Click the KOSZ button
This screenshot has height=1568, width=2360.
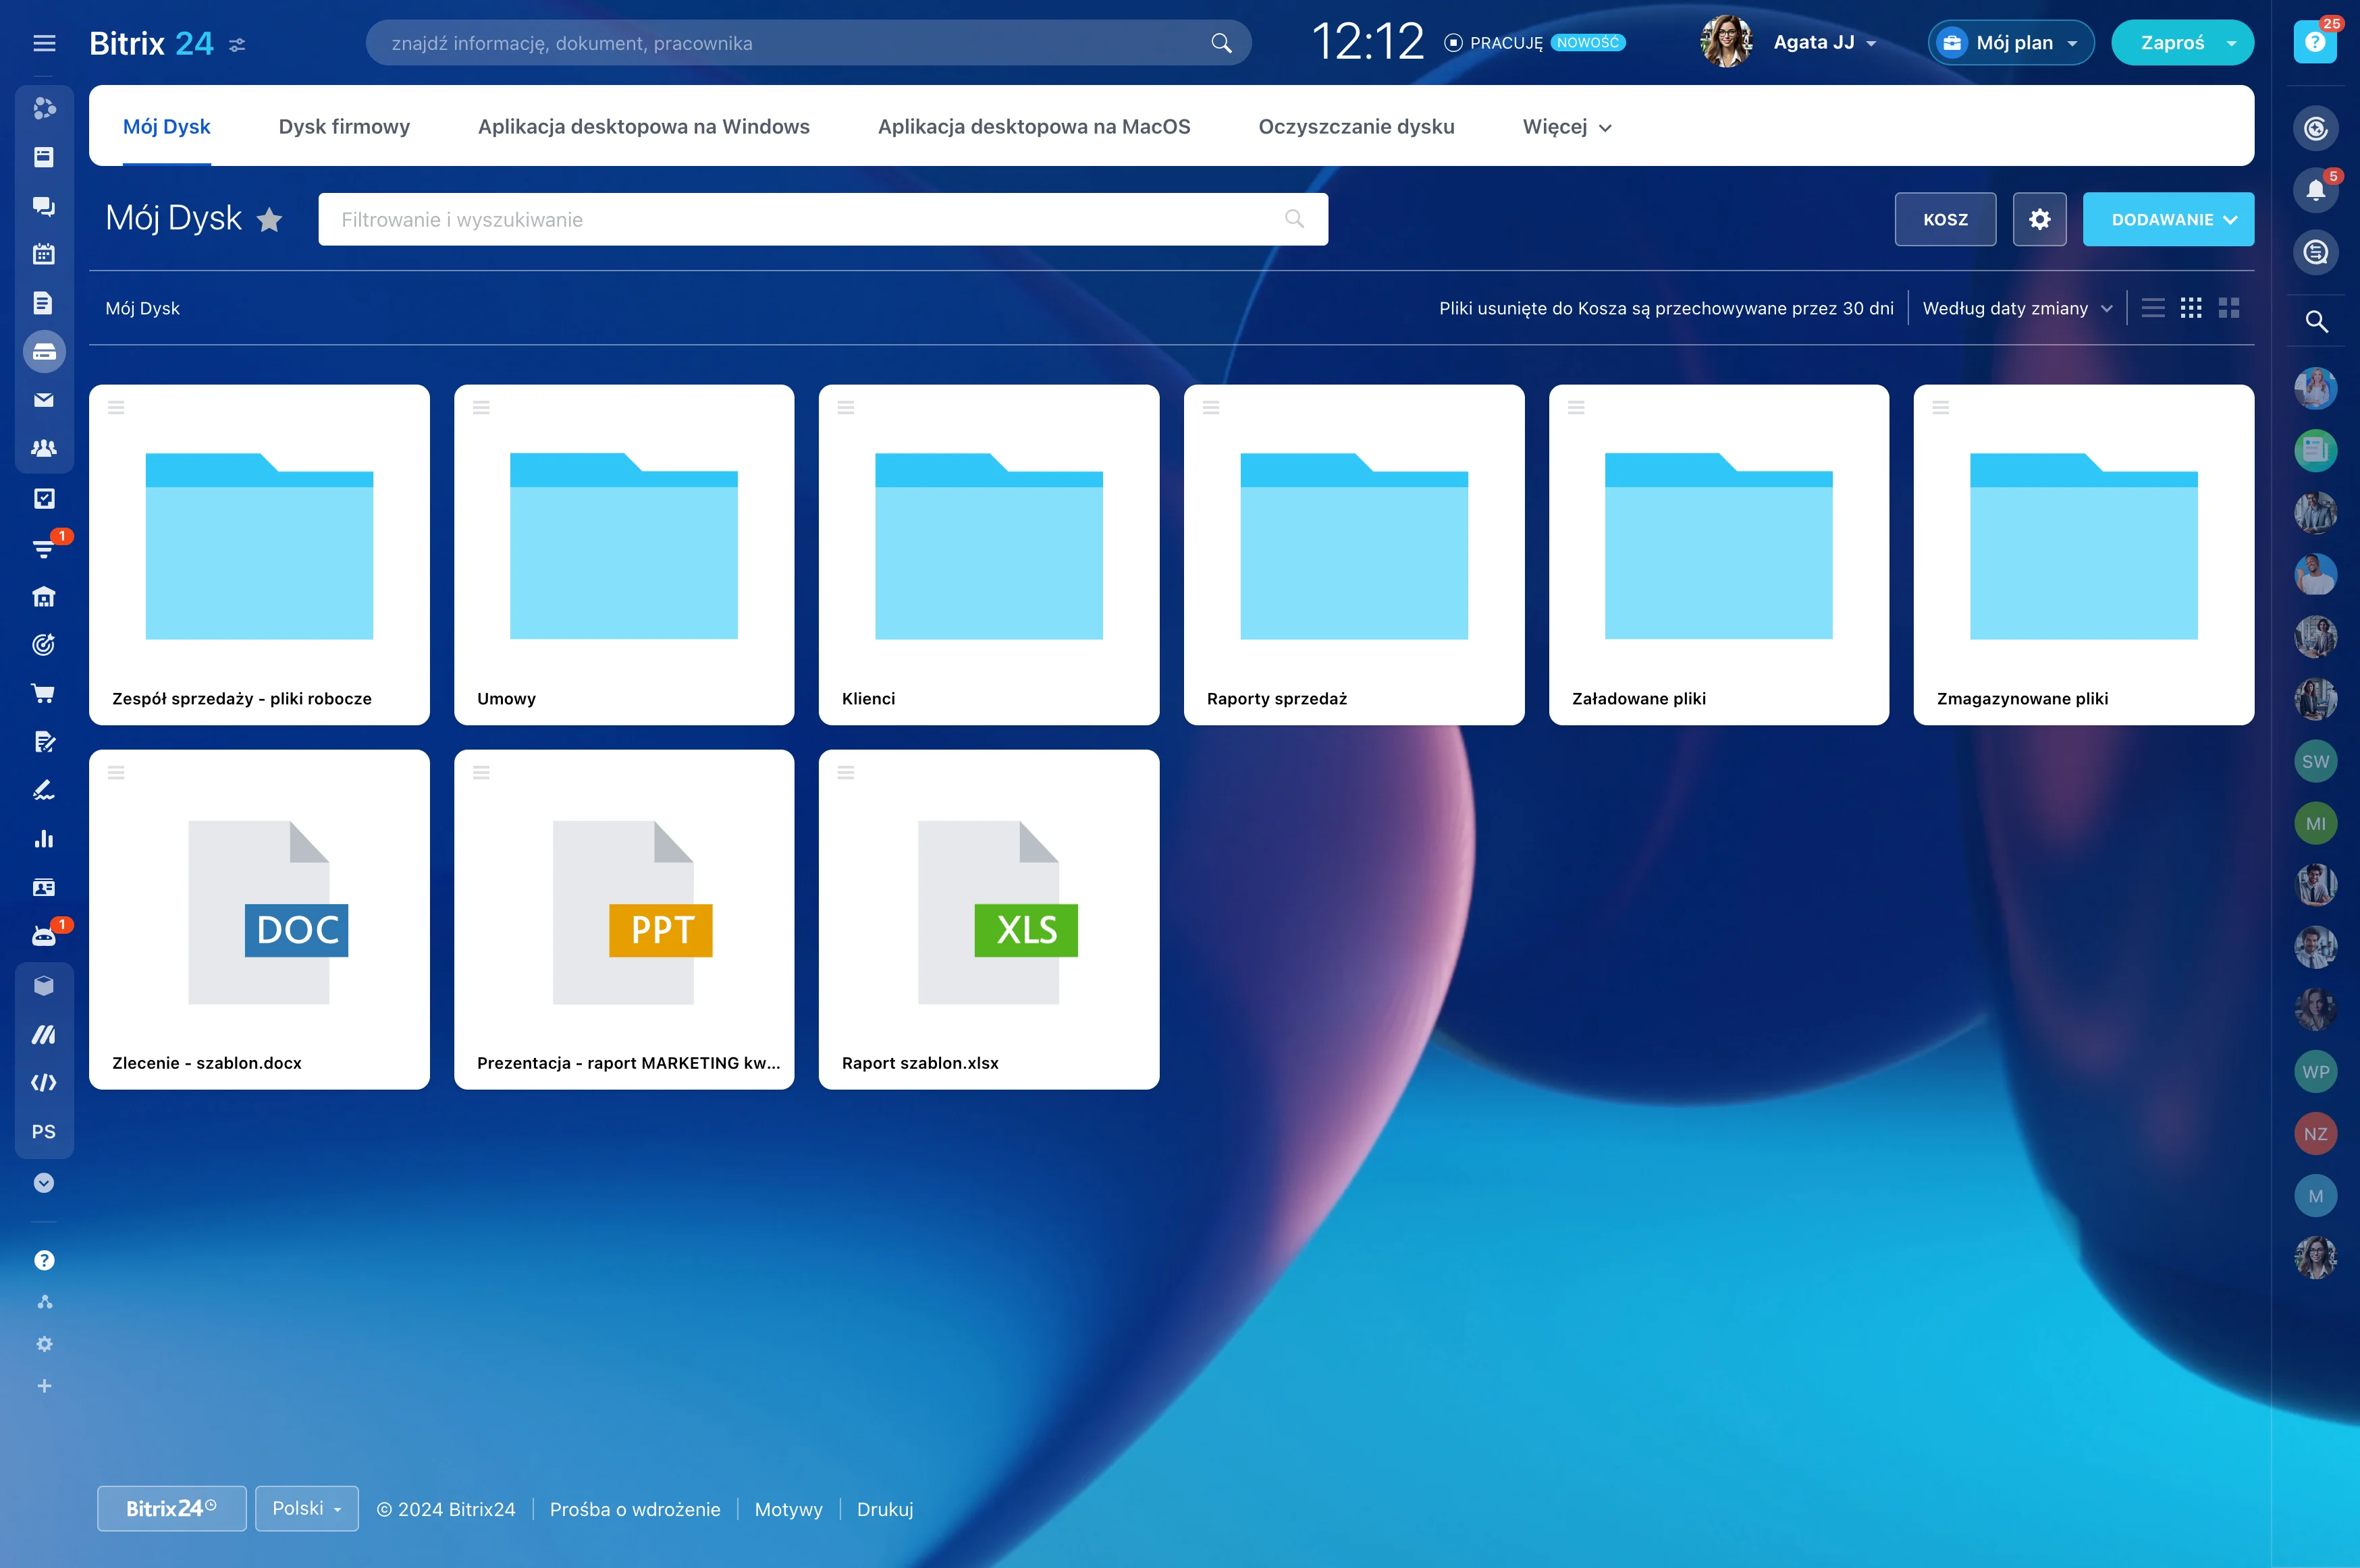pyautogui.click(x=1945, y=219)
